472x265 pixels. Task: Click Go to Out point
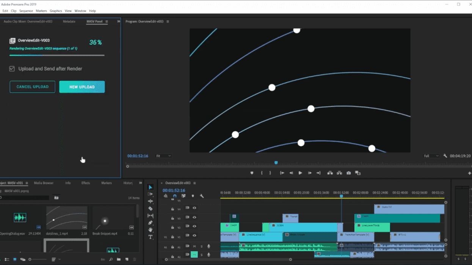point(319,173)
